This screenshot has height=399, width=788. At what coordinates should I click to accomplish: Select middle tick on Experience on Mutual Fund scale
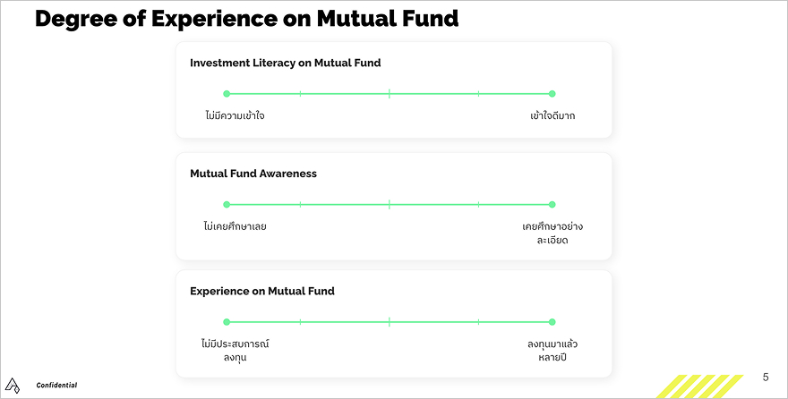[390, 322]
